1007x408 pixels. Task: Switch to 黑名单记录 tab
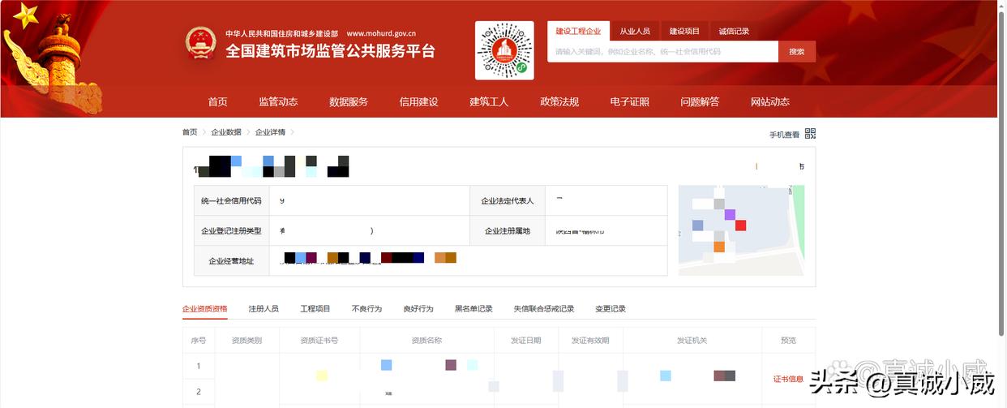(x=474, y=309)
